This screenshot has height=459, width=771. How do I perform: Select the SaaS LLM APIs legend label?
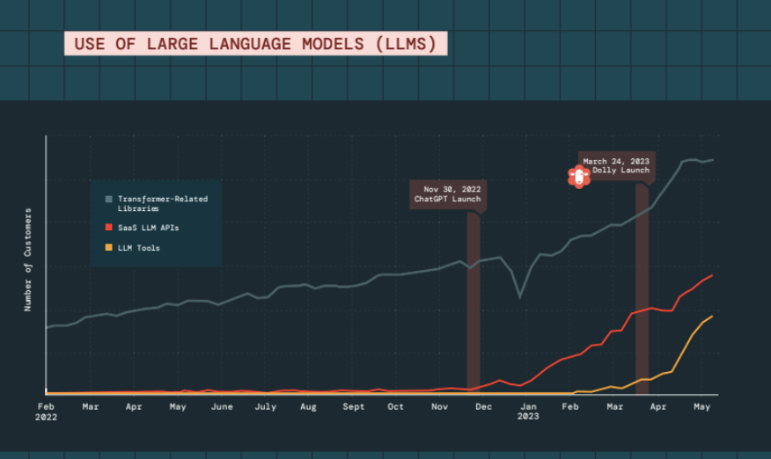(x=149, y=228)
